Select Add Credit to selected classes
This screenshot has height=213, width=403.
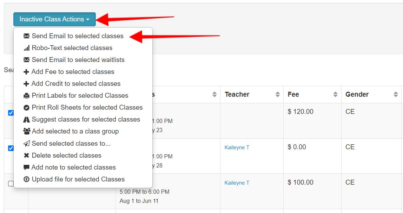point(76,84)
